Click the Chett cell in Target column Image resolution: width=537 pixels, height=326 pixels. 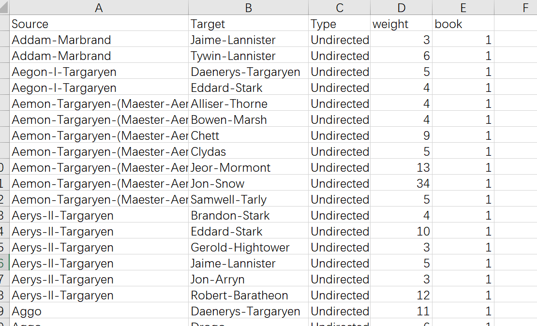click(249, 135)
